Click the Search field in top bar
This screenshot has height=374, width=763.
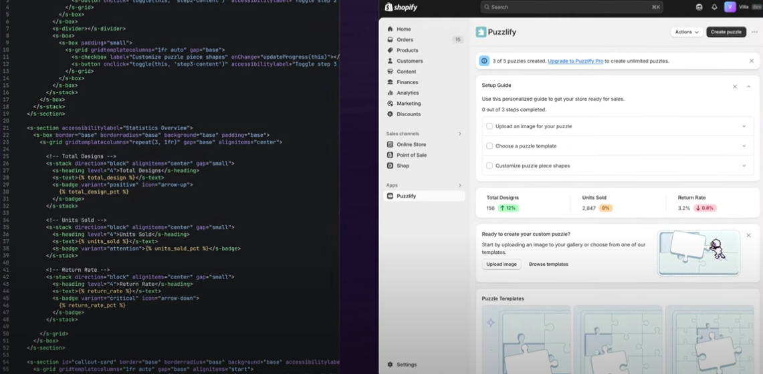point(572,7)
